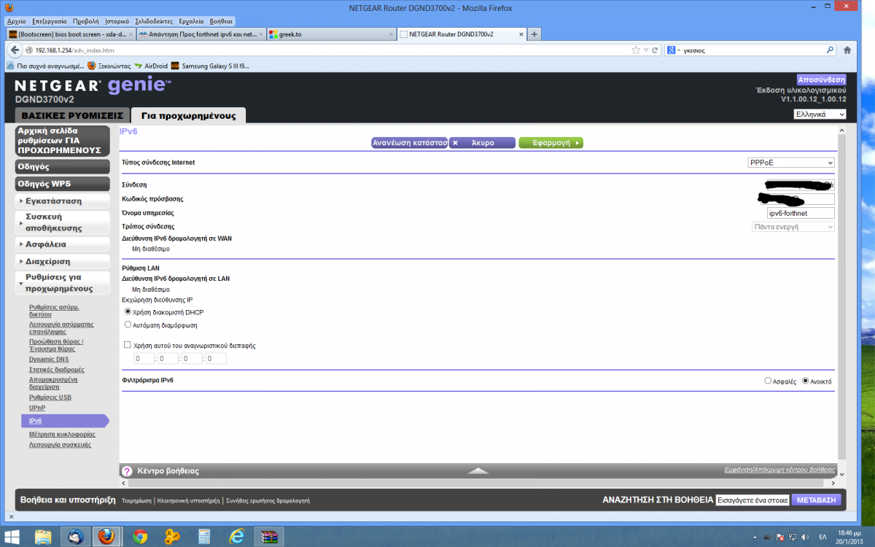Open the AirDroid bookmark
This screenshot has height=547, width=875.
(150, 66)
